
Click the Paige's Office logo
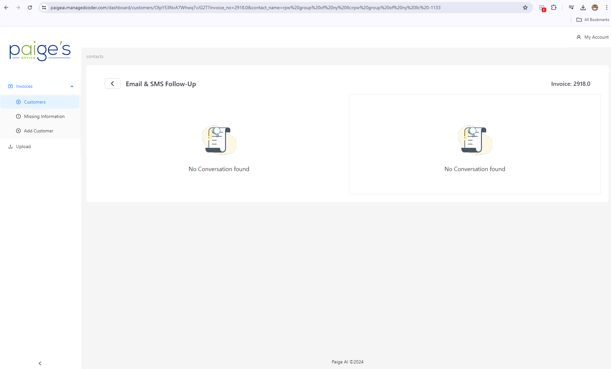(x=40, y=51)
